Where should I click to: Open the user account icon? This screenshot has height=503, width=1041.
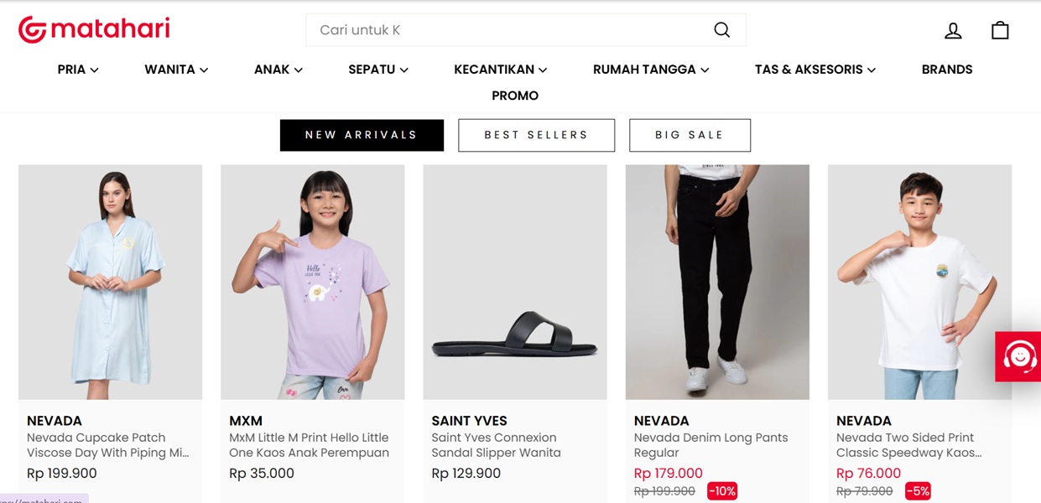pyautogui.click(x=953, y=31)
